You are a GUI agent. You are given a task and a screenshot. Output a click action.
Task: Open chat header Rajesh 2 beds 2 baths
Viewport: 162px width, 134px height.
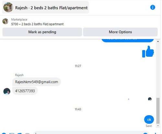pos(45,7)
